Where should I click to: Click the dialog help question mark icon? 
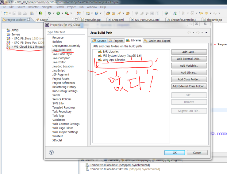coord(51,152)
